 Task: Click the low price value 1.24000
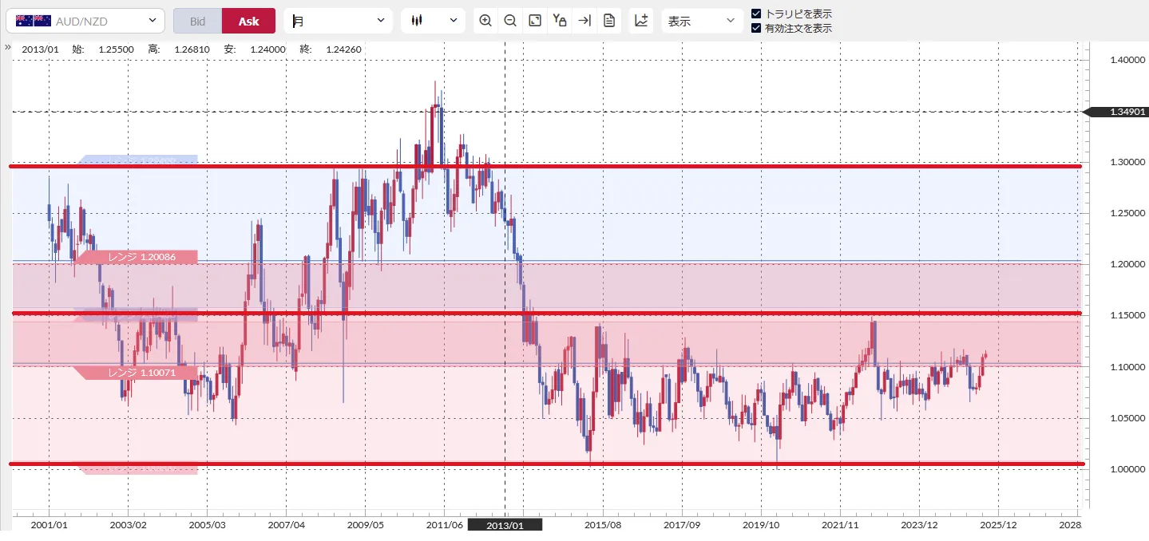point(268,49)
